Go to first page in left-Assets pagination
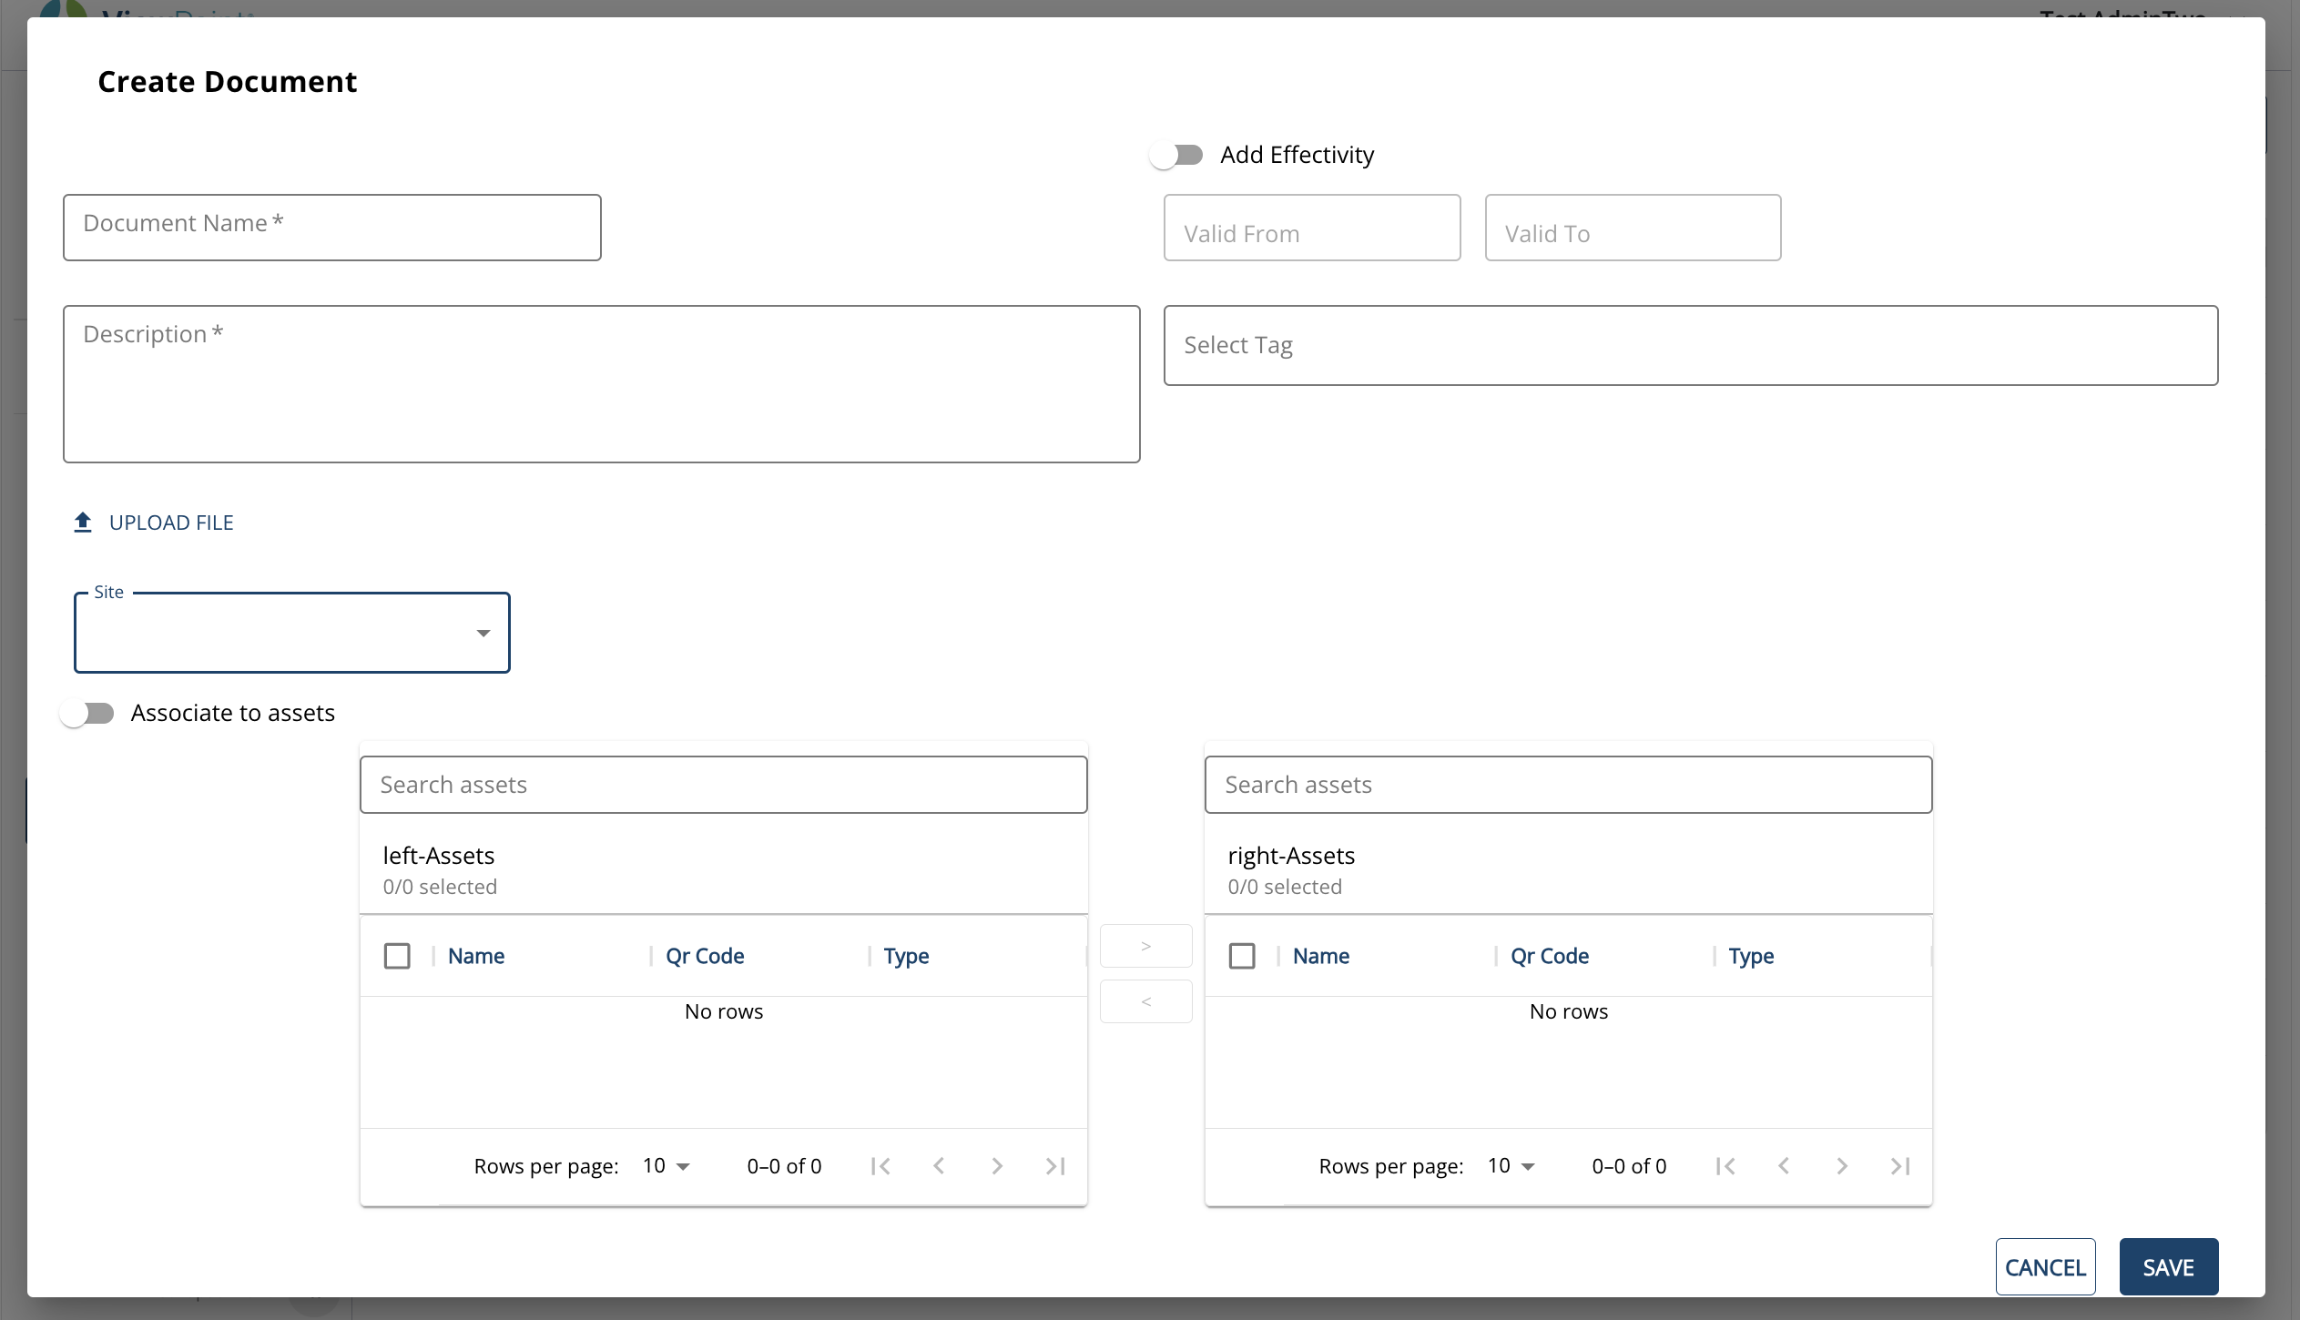2300x1320 pixels. coord(880,1166)
